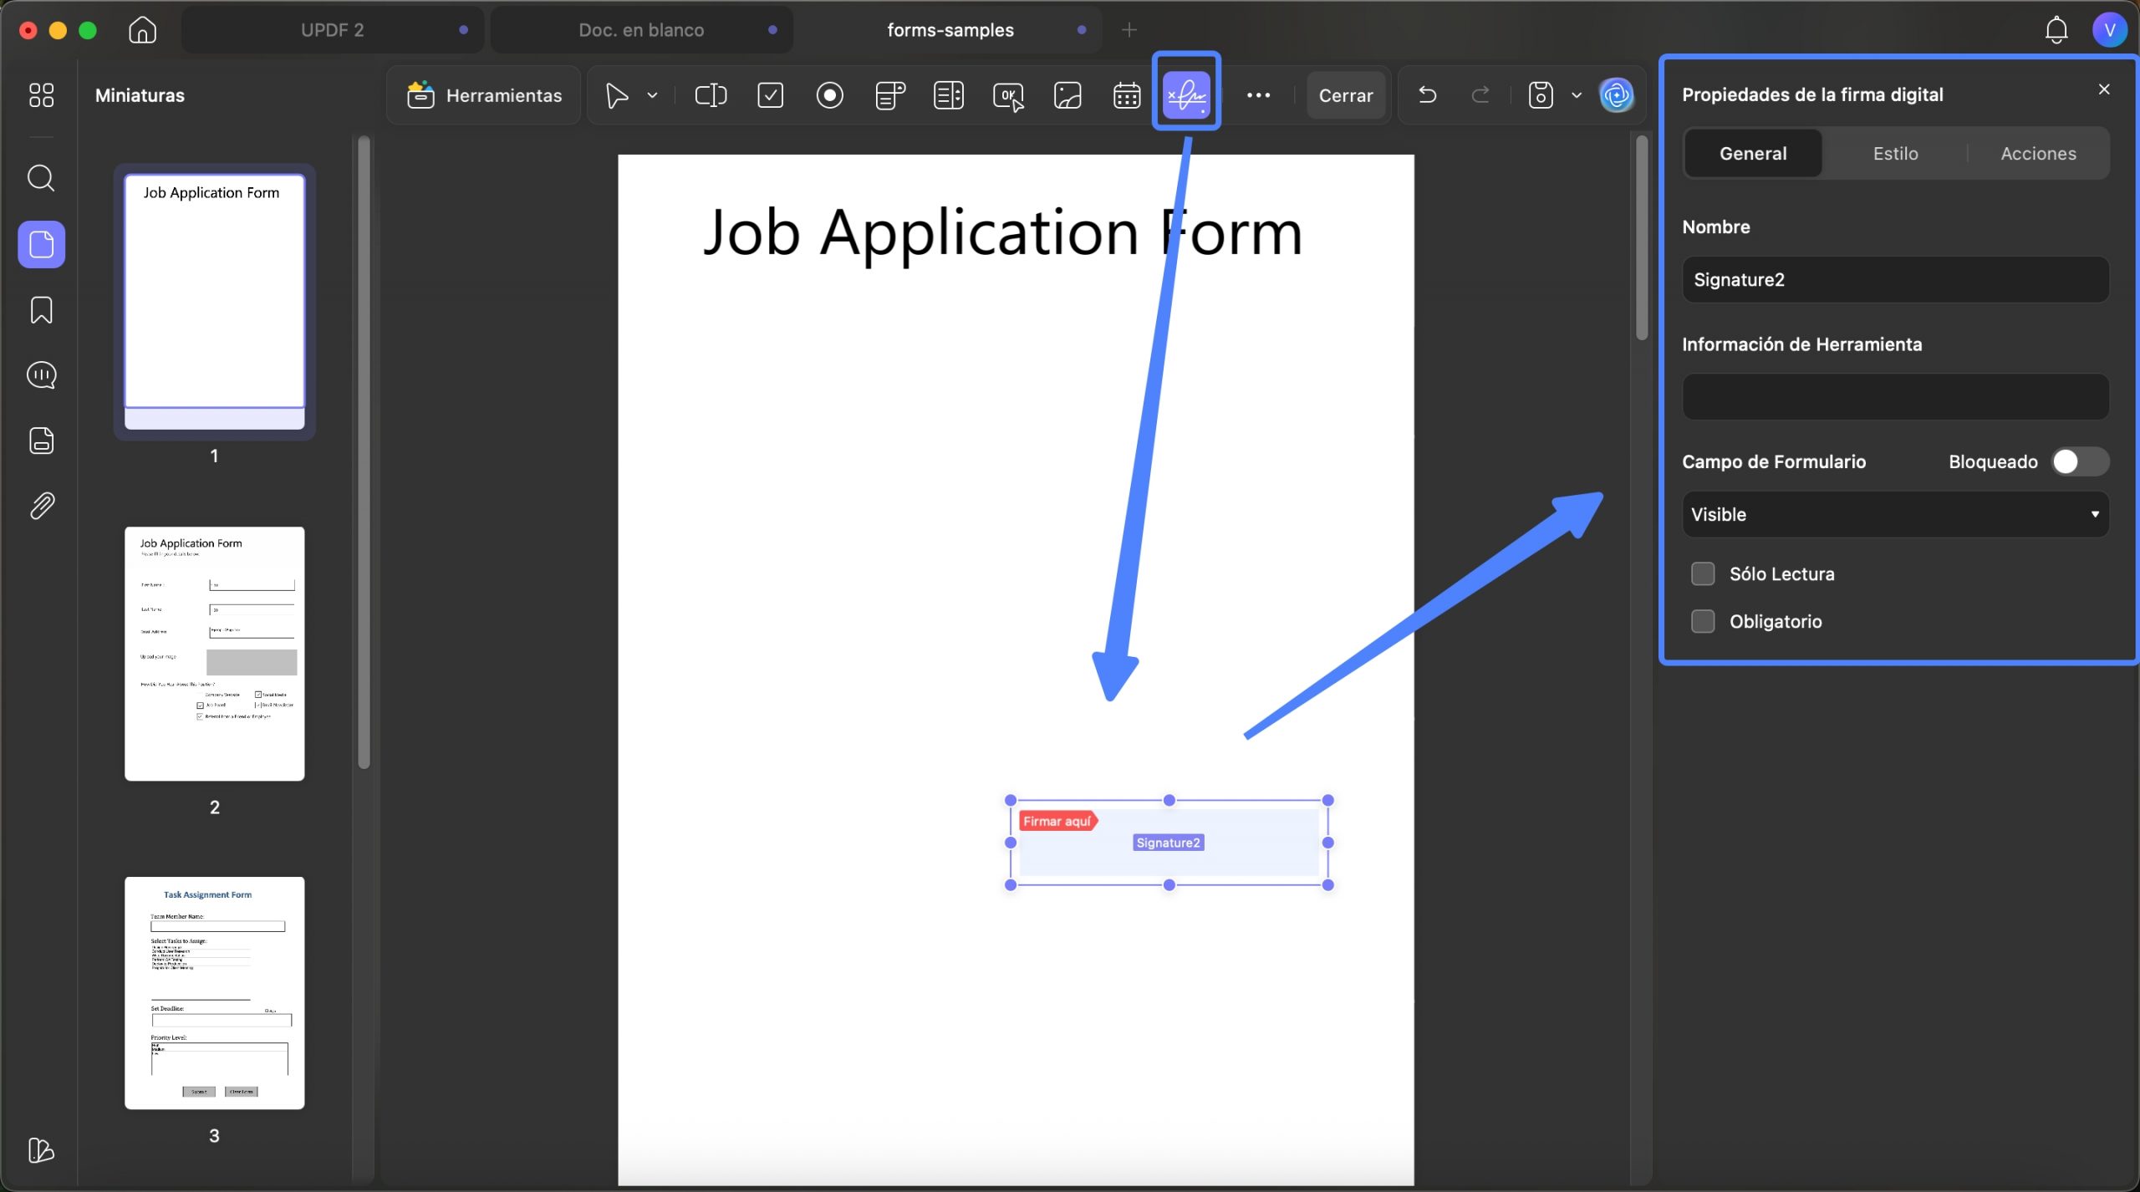This screenshot has width=2140, height=1192.
Task: Open the Visible form field dropdown
Action: pyautogui.click(x=1895, y=514)
